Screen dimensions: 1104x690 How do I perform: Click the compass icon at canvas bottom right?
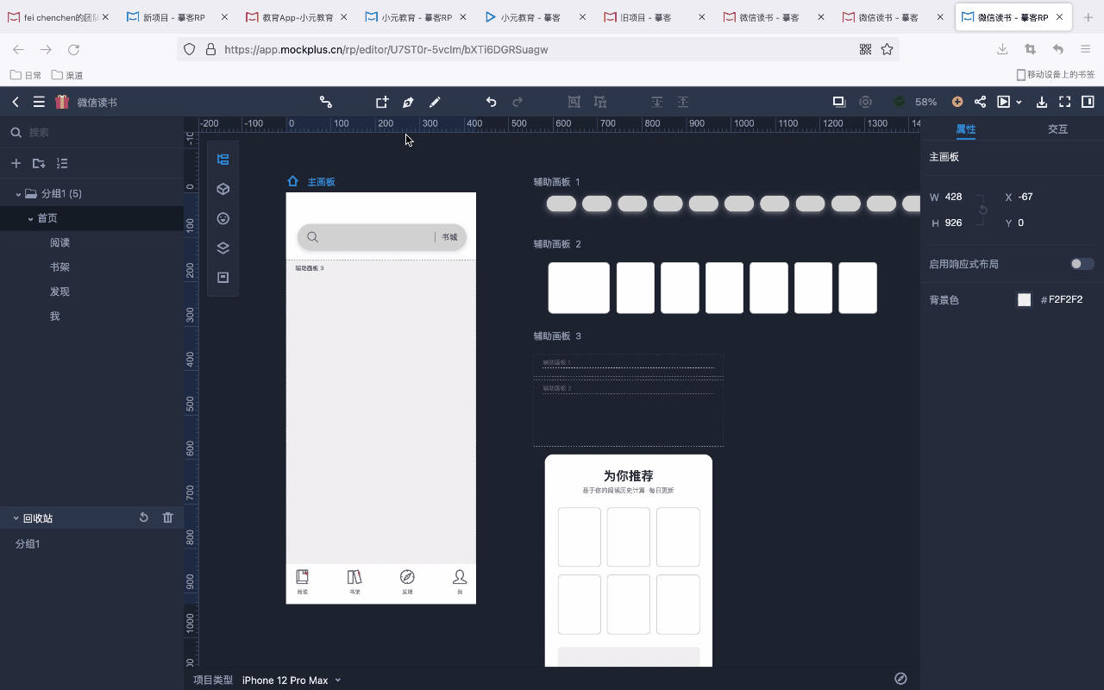[900, 679]
